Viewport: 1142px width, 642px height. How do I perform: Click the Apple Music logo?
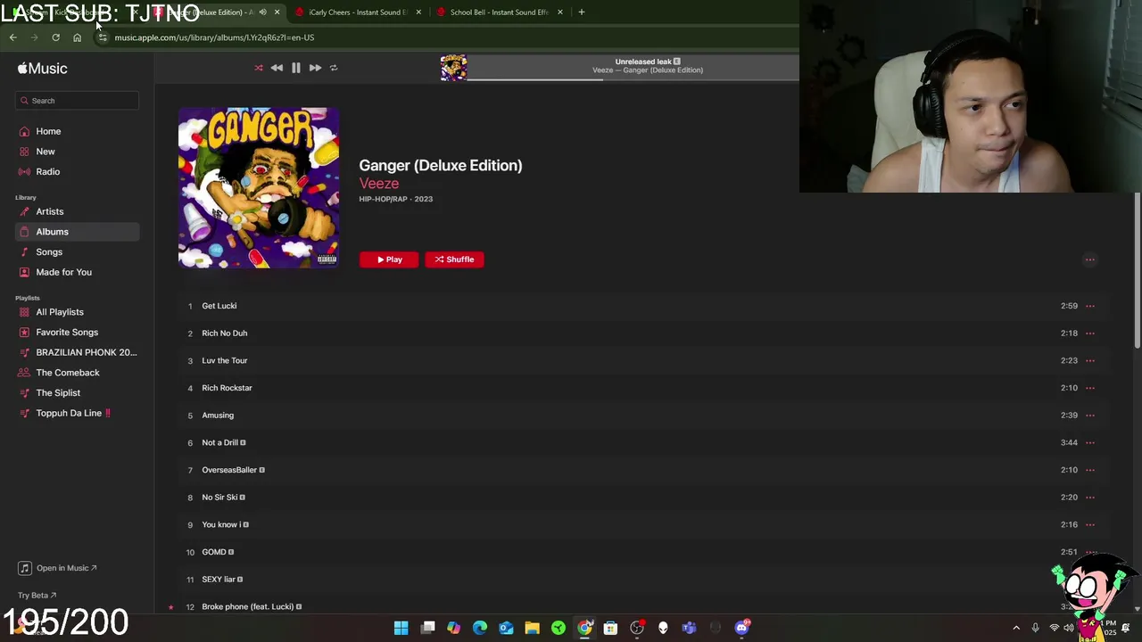coord(42,69)
